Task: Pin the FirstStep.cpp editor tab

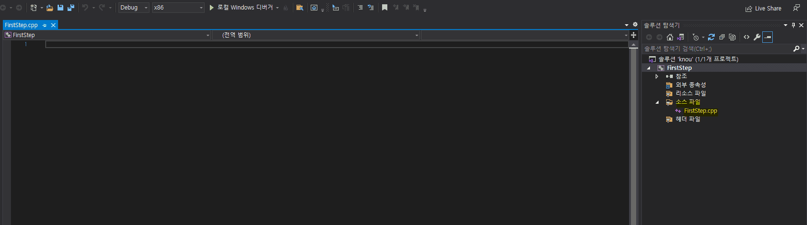Action: coord(45,25)
